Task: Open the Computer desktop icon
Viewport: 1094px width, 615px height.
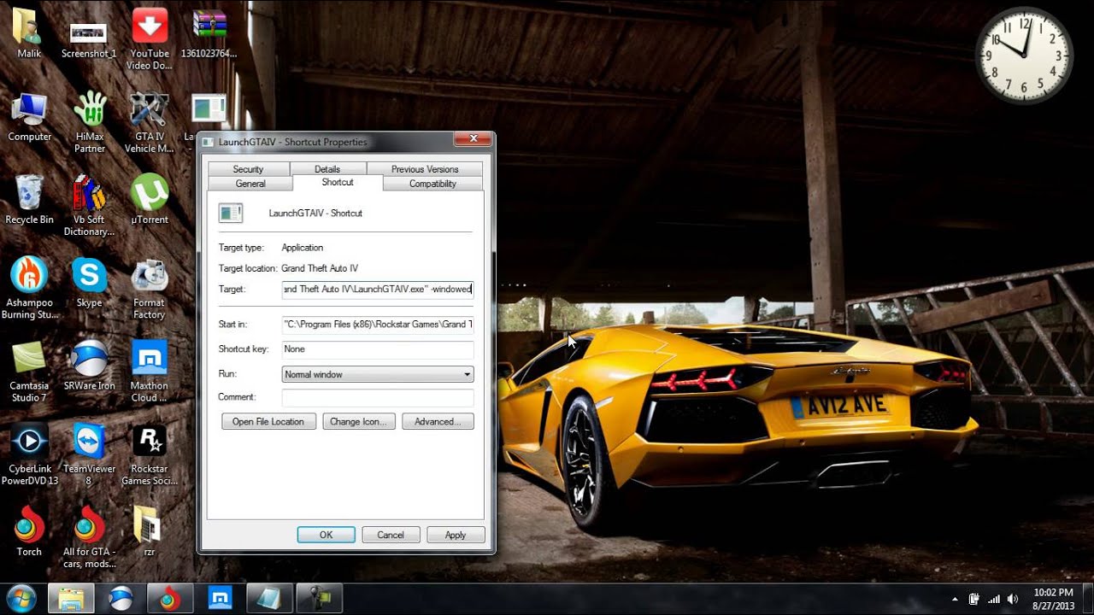Action: (x=29, y=117)
